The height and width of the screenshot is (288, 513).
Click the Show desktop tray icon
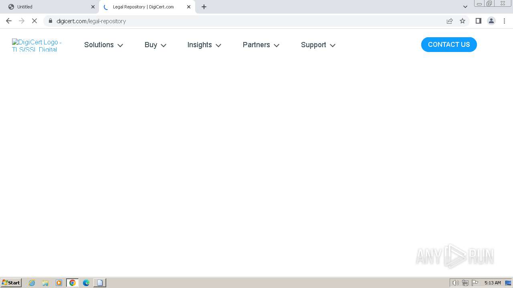[508, 283]
